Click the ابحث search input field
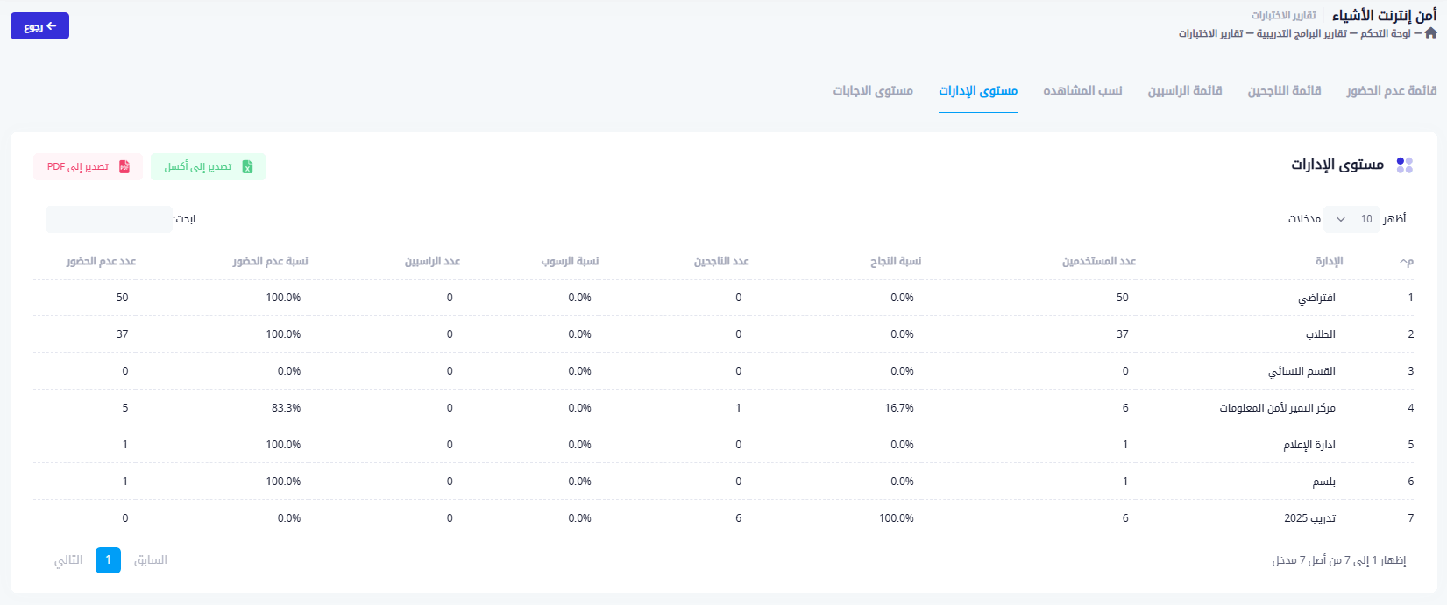The image size is (1447, 605). pyautogui.click(x=109, y=219)
